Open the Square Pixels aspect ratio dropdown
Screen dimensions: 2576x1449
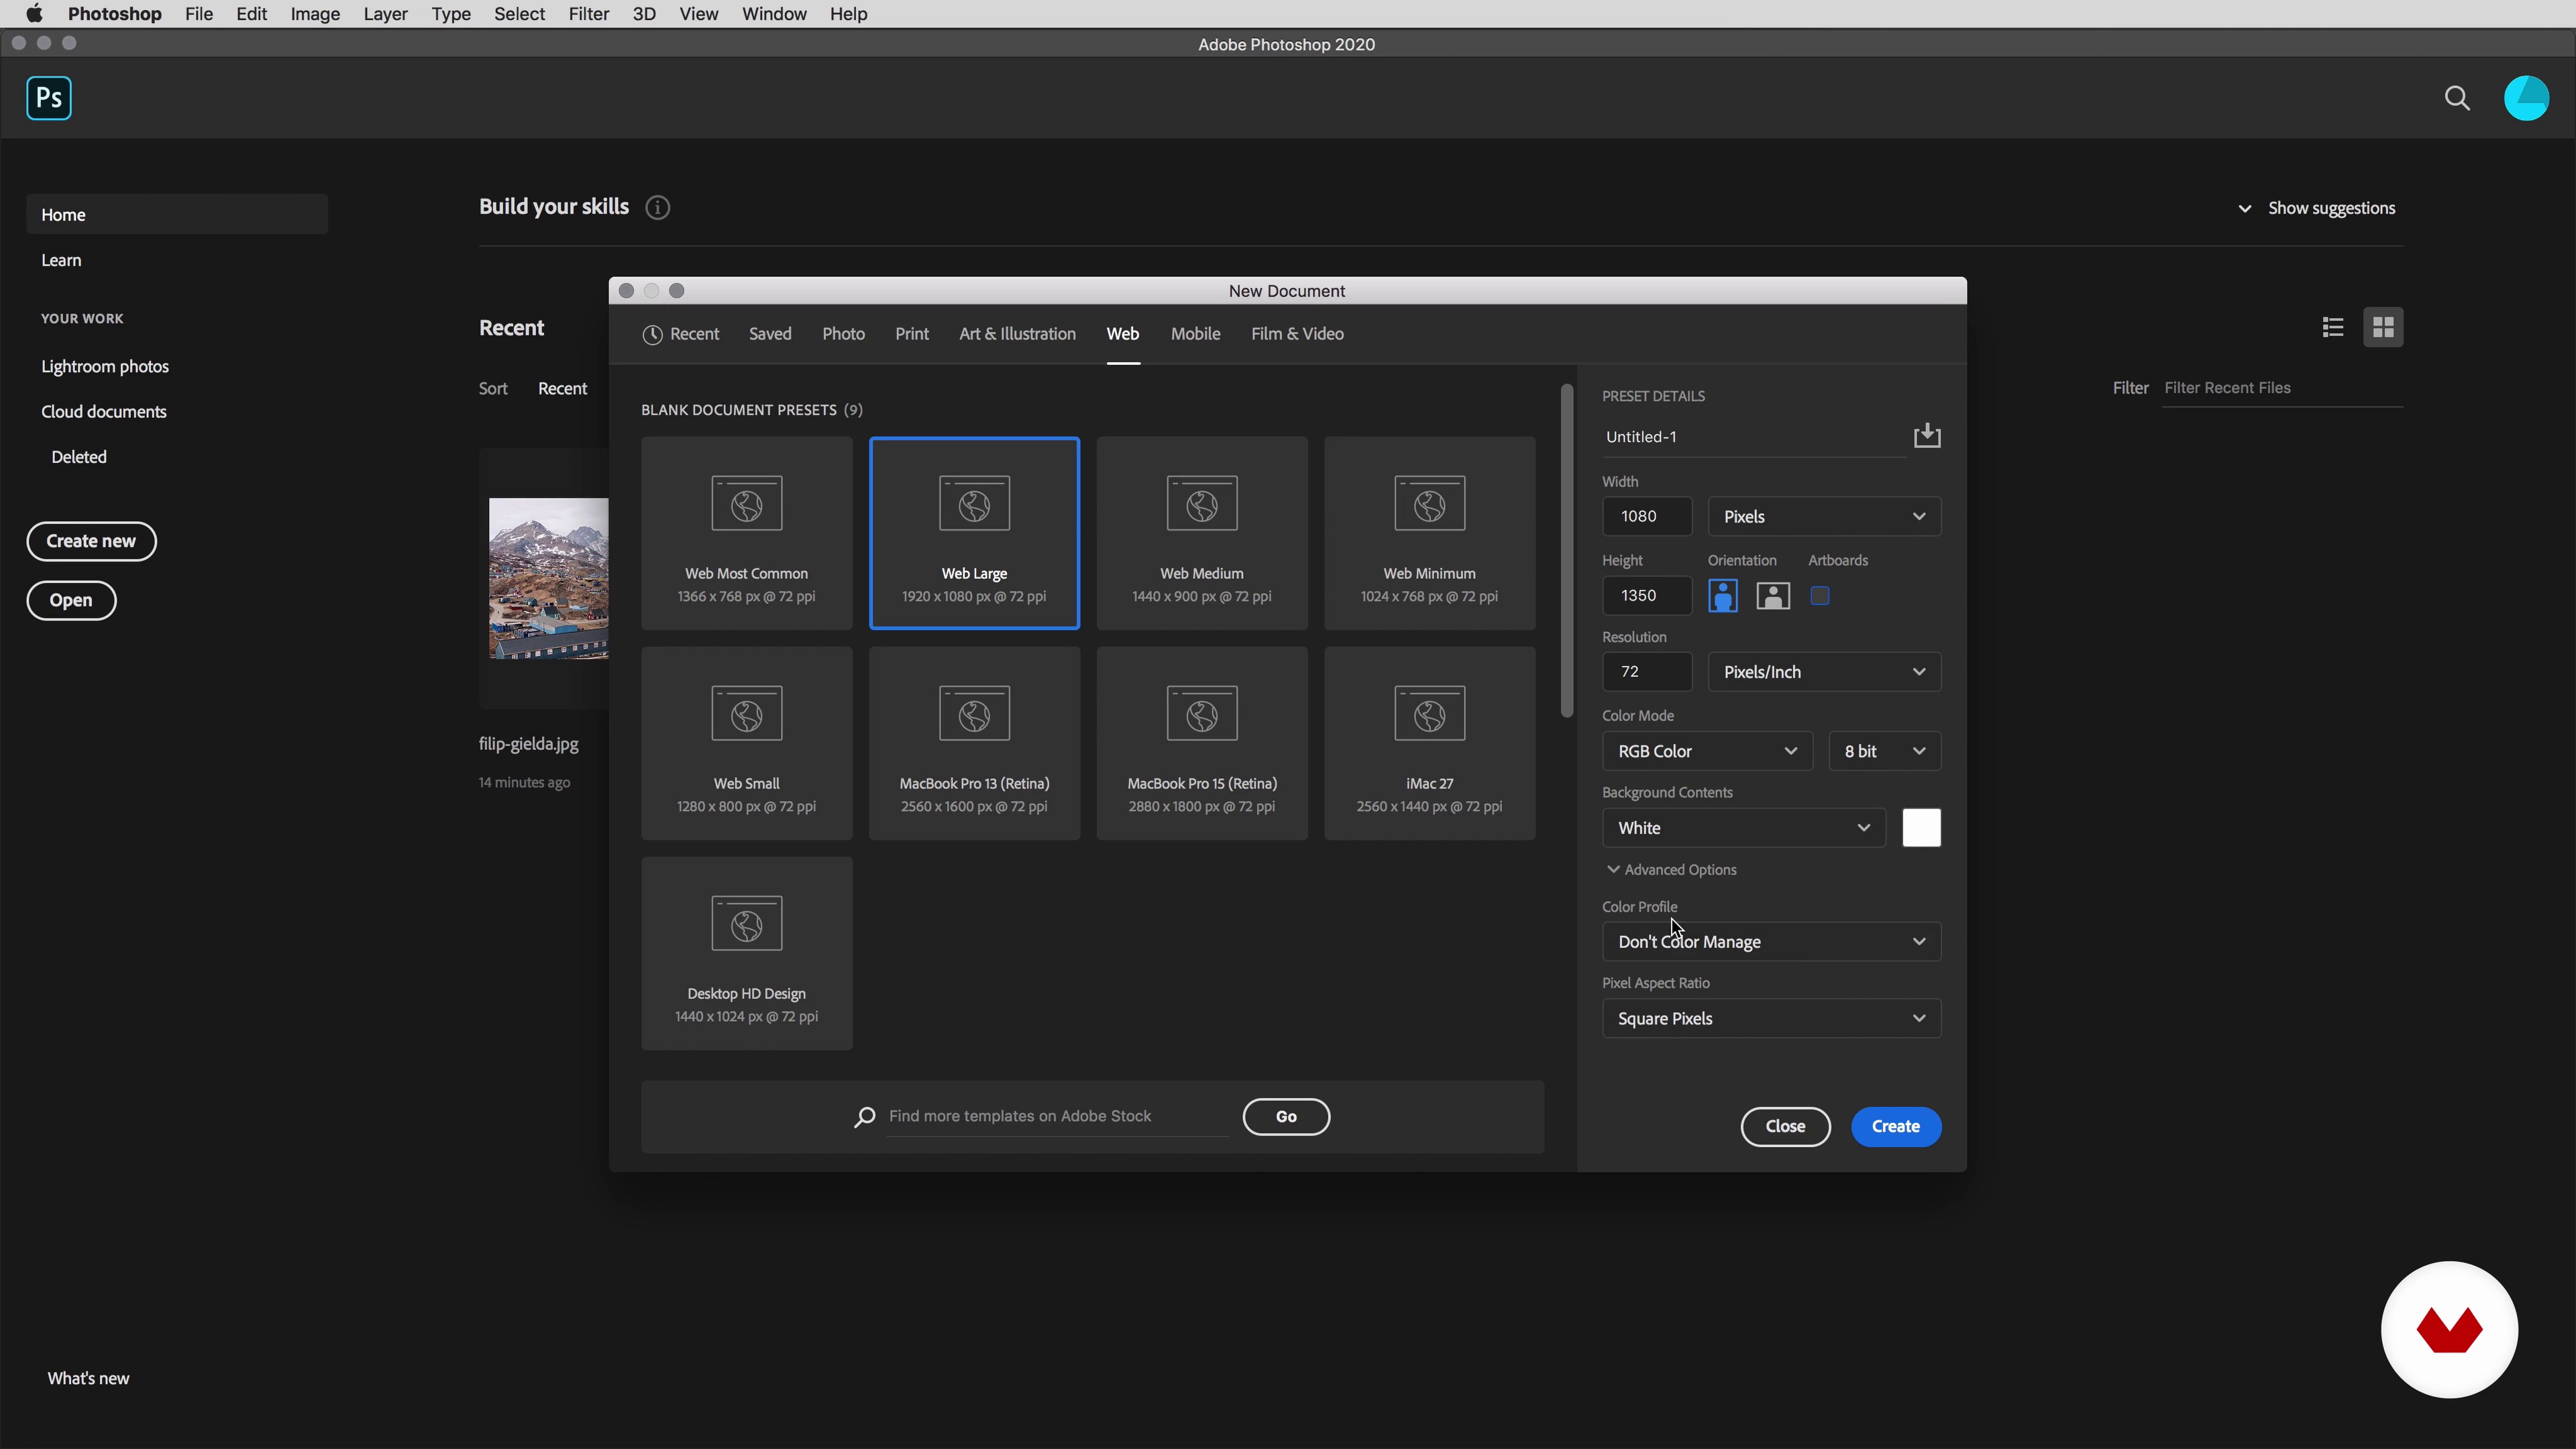point(1772,1019)
